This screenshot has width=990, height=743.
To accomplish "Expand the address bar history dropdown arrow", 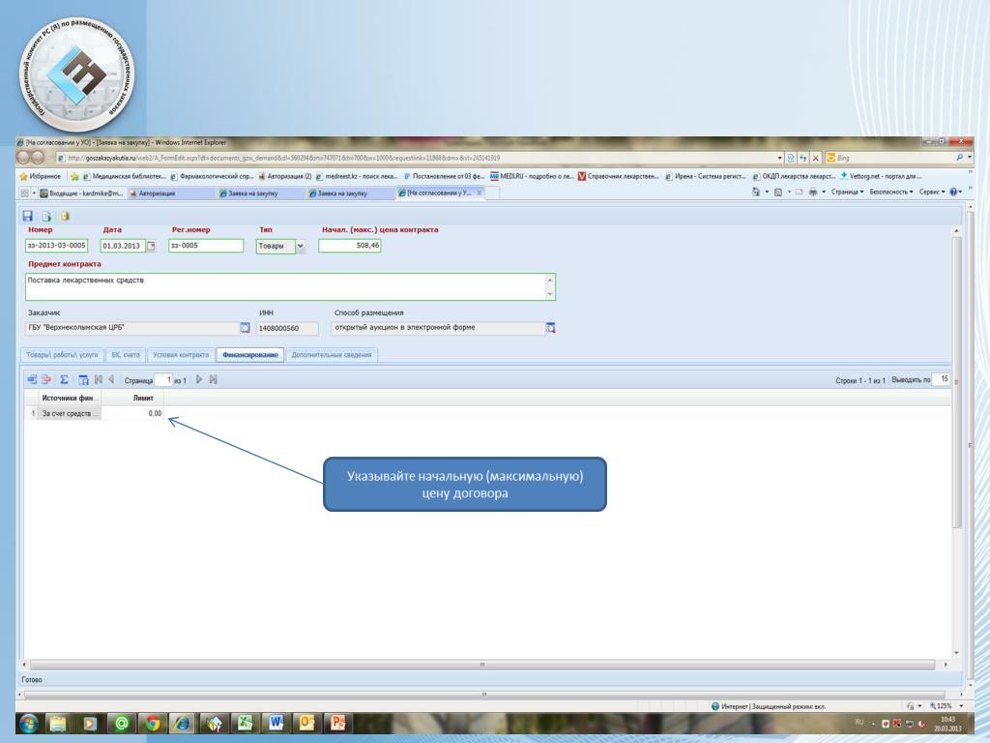I will tap(780, 158).
